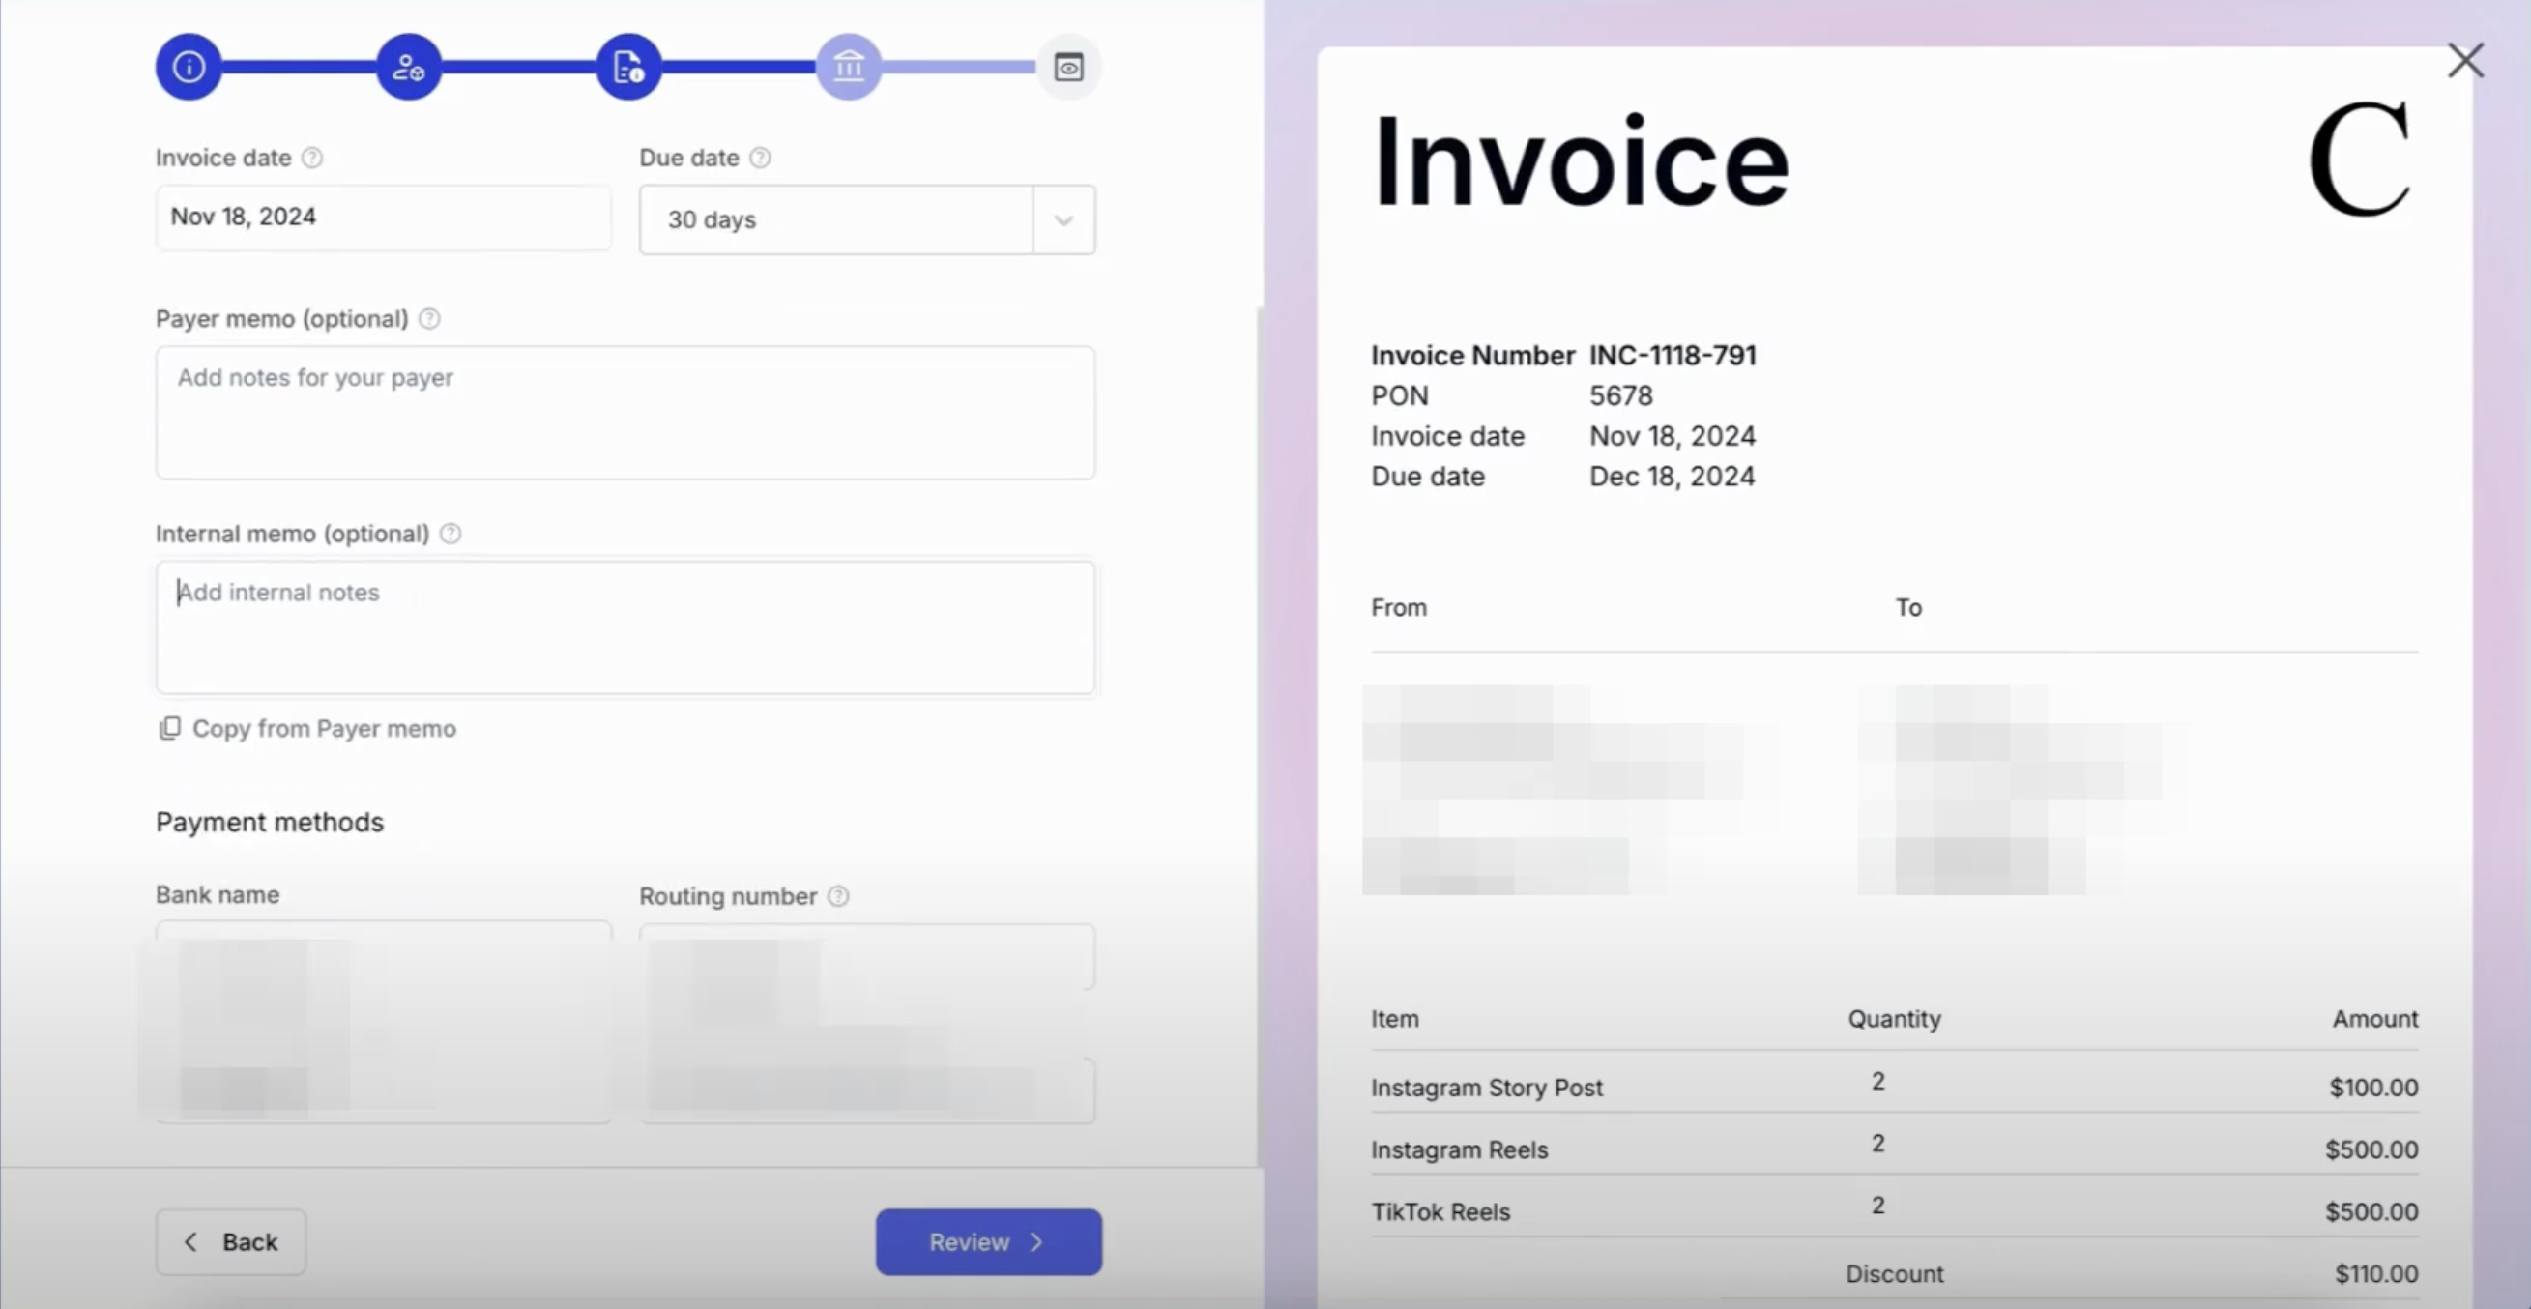Click the help tooltip icon for Routing number
Image resolution: width=2531 pixels, height=1309 pixels.
[838, 895]
